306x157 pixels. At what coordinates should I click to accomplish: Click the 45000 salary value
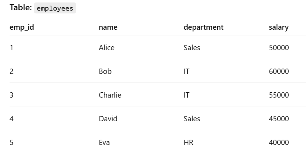tap(279, 119)
